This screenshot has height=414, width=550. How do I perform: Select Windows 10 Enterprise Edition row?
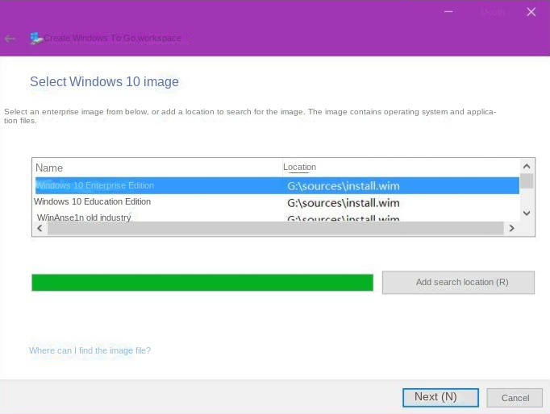click(x=277, y=185)
